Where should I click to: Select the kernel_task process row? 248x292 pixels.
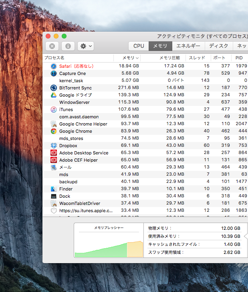[x=71, y=81]
